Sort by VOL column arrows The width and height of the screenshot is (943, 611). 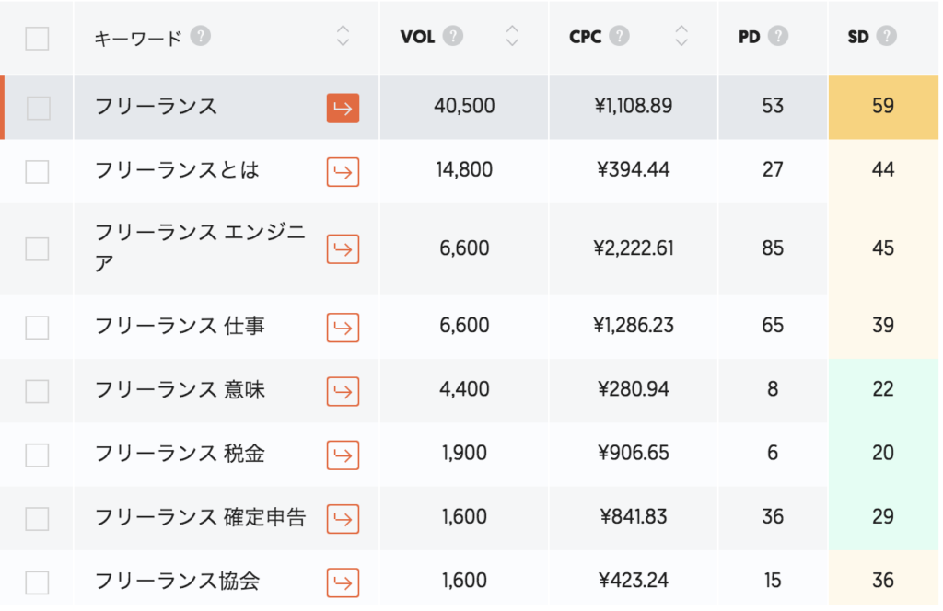(512, 36)
